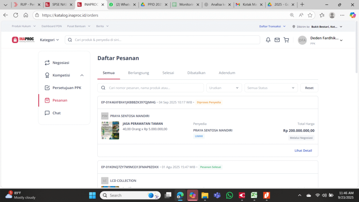Open the shopping cart icon

click(286, 40)
